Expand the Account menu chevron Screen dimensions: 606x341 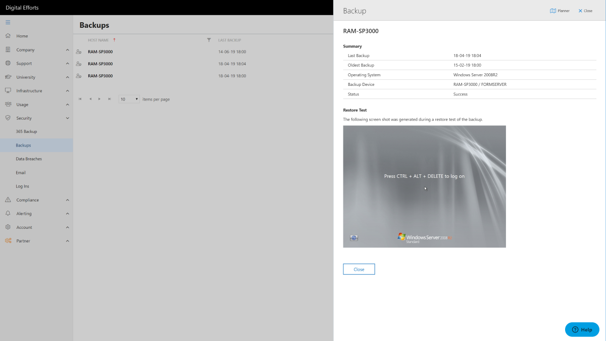click(68, 227)
